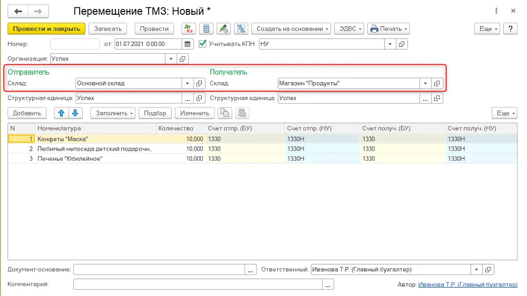Click the Комментарий text field

click(198, 284)
